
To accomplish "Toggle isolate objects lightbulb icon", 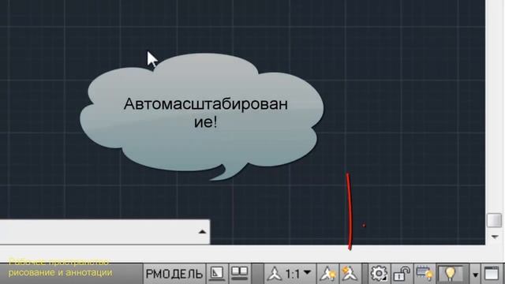I will pos(451,274).
